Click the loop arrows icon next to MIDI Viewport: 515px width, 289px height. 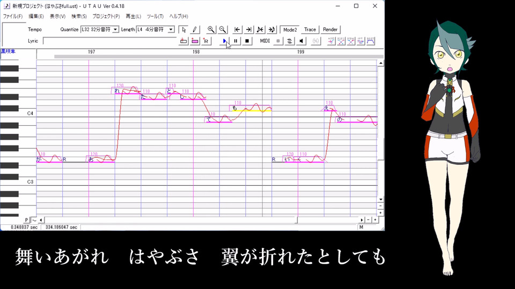[289, 41]
